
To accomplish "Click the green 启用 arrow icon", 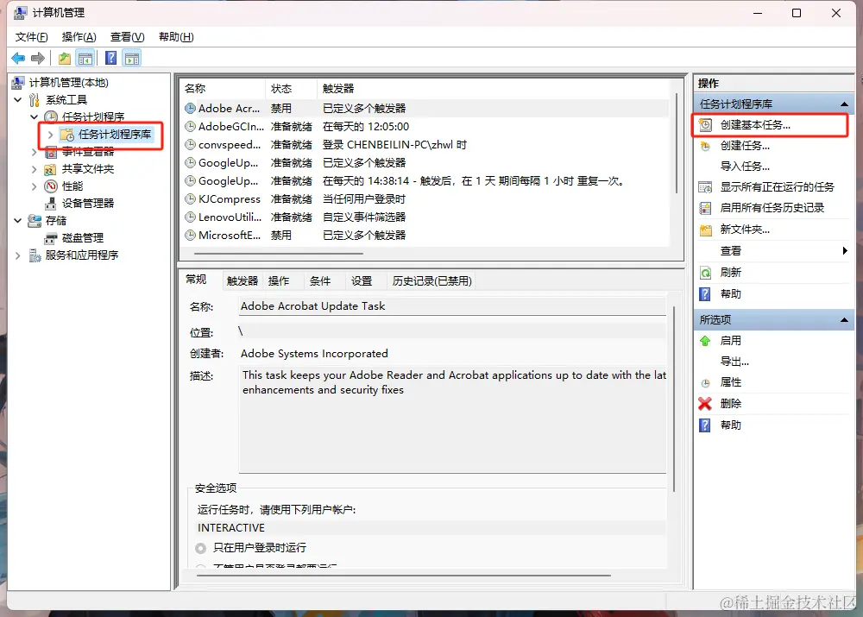I will tap(705, 341).
